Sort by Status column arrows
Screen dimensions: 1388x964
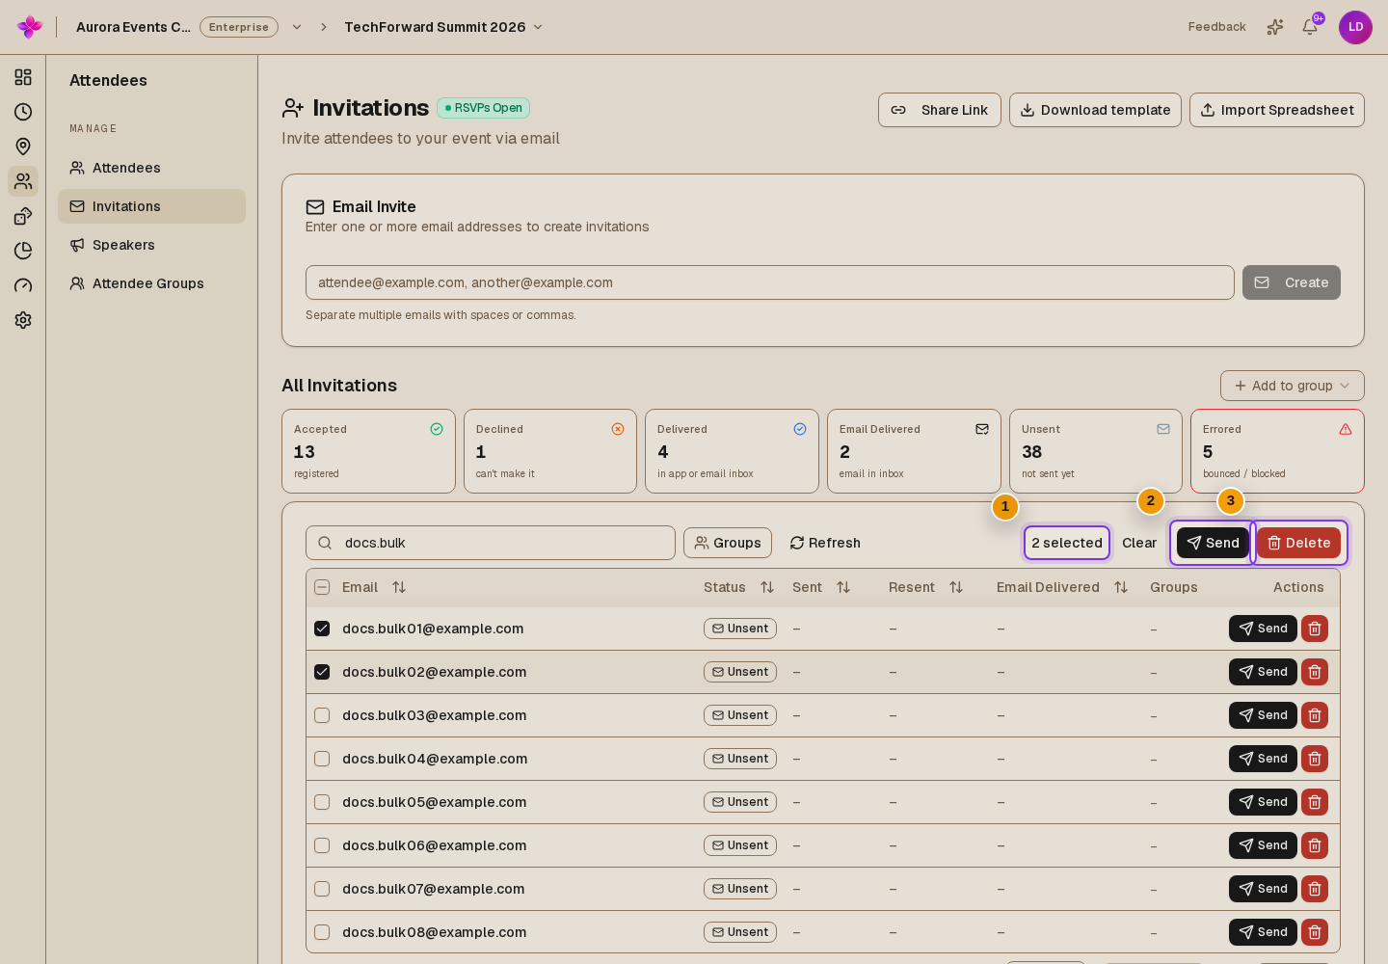coord(767,587)
